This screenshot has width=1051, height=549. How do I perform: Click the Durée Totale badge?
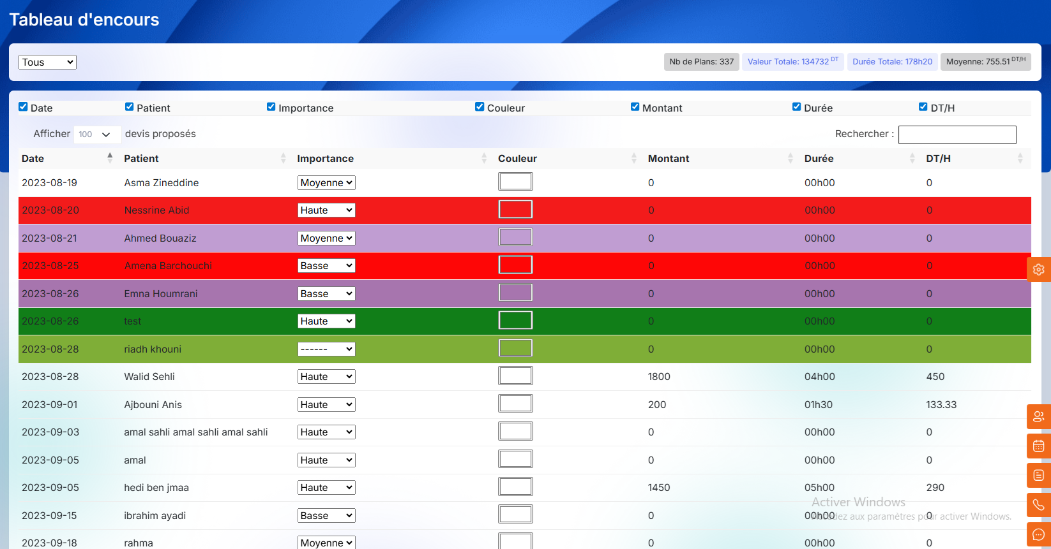pos(892,62)
